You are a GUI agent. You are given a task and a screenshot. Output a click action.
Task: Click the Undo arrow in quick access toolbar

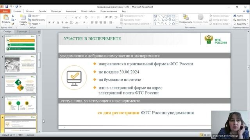point(11,7)
